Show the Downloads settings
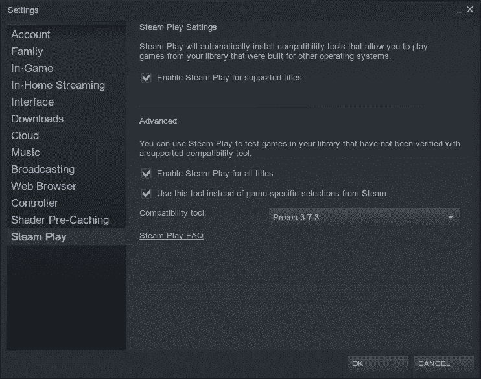 point(37,119)
